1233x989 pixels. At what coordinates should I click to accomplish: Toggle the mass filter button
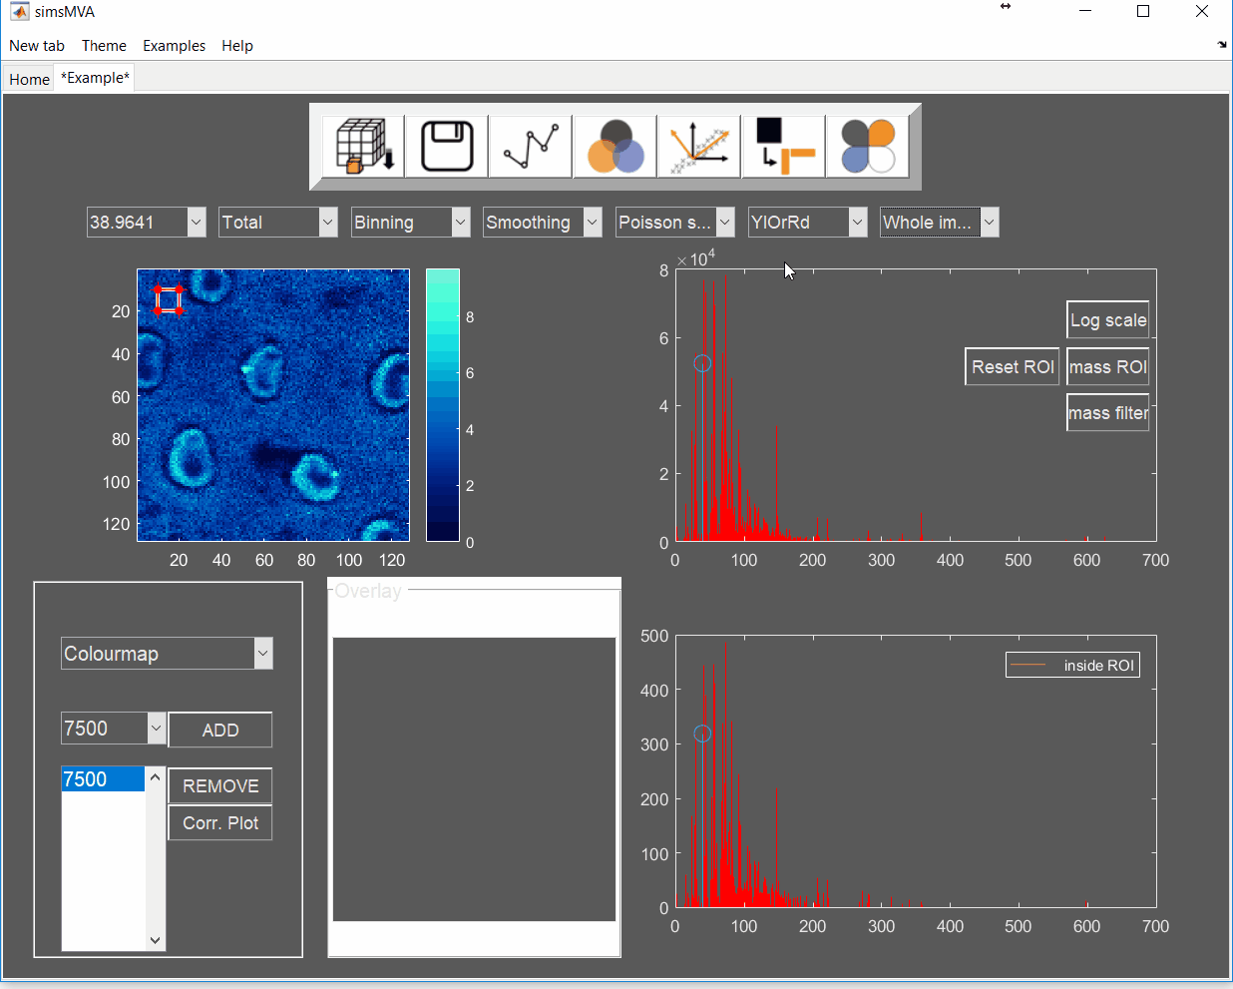pos(1107,413)
